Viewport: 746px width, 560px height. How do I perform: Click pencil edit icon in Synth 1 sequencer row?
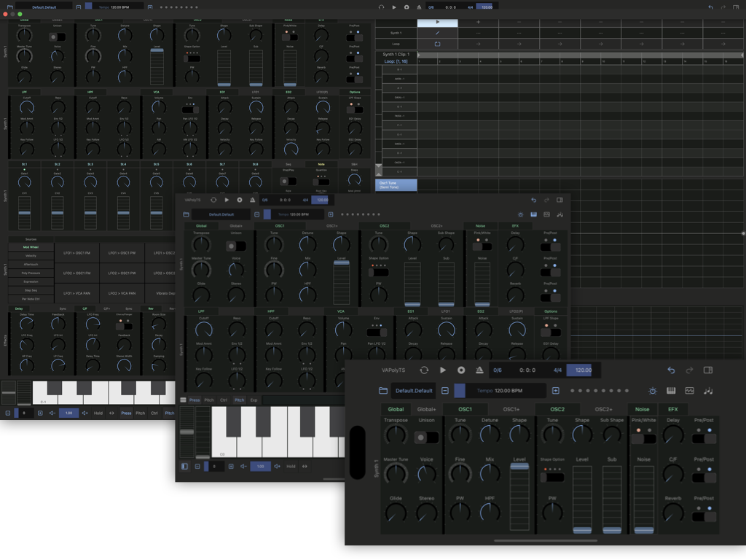[437, 33]
